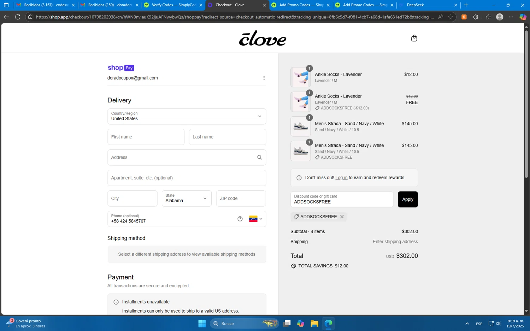Open Microsoft Edge taskbar icon
The image size is (530, 331).
click(x=329, y=324)
